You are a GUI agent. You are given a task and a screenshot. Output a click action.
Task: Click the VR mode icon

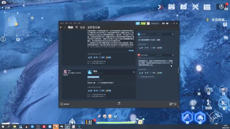click(x=163, y=24)
